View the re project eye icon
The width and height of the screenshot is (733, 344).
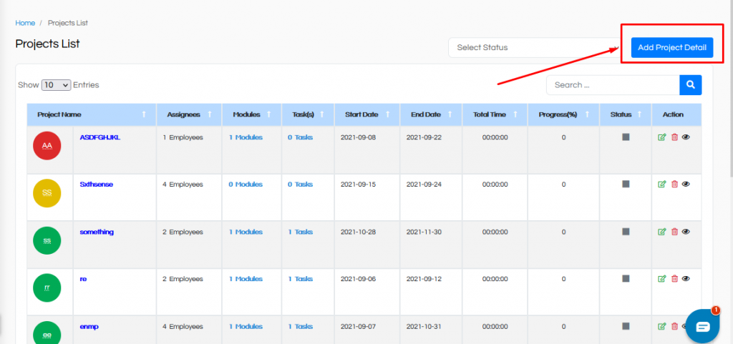pos(686,279)
